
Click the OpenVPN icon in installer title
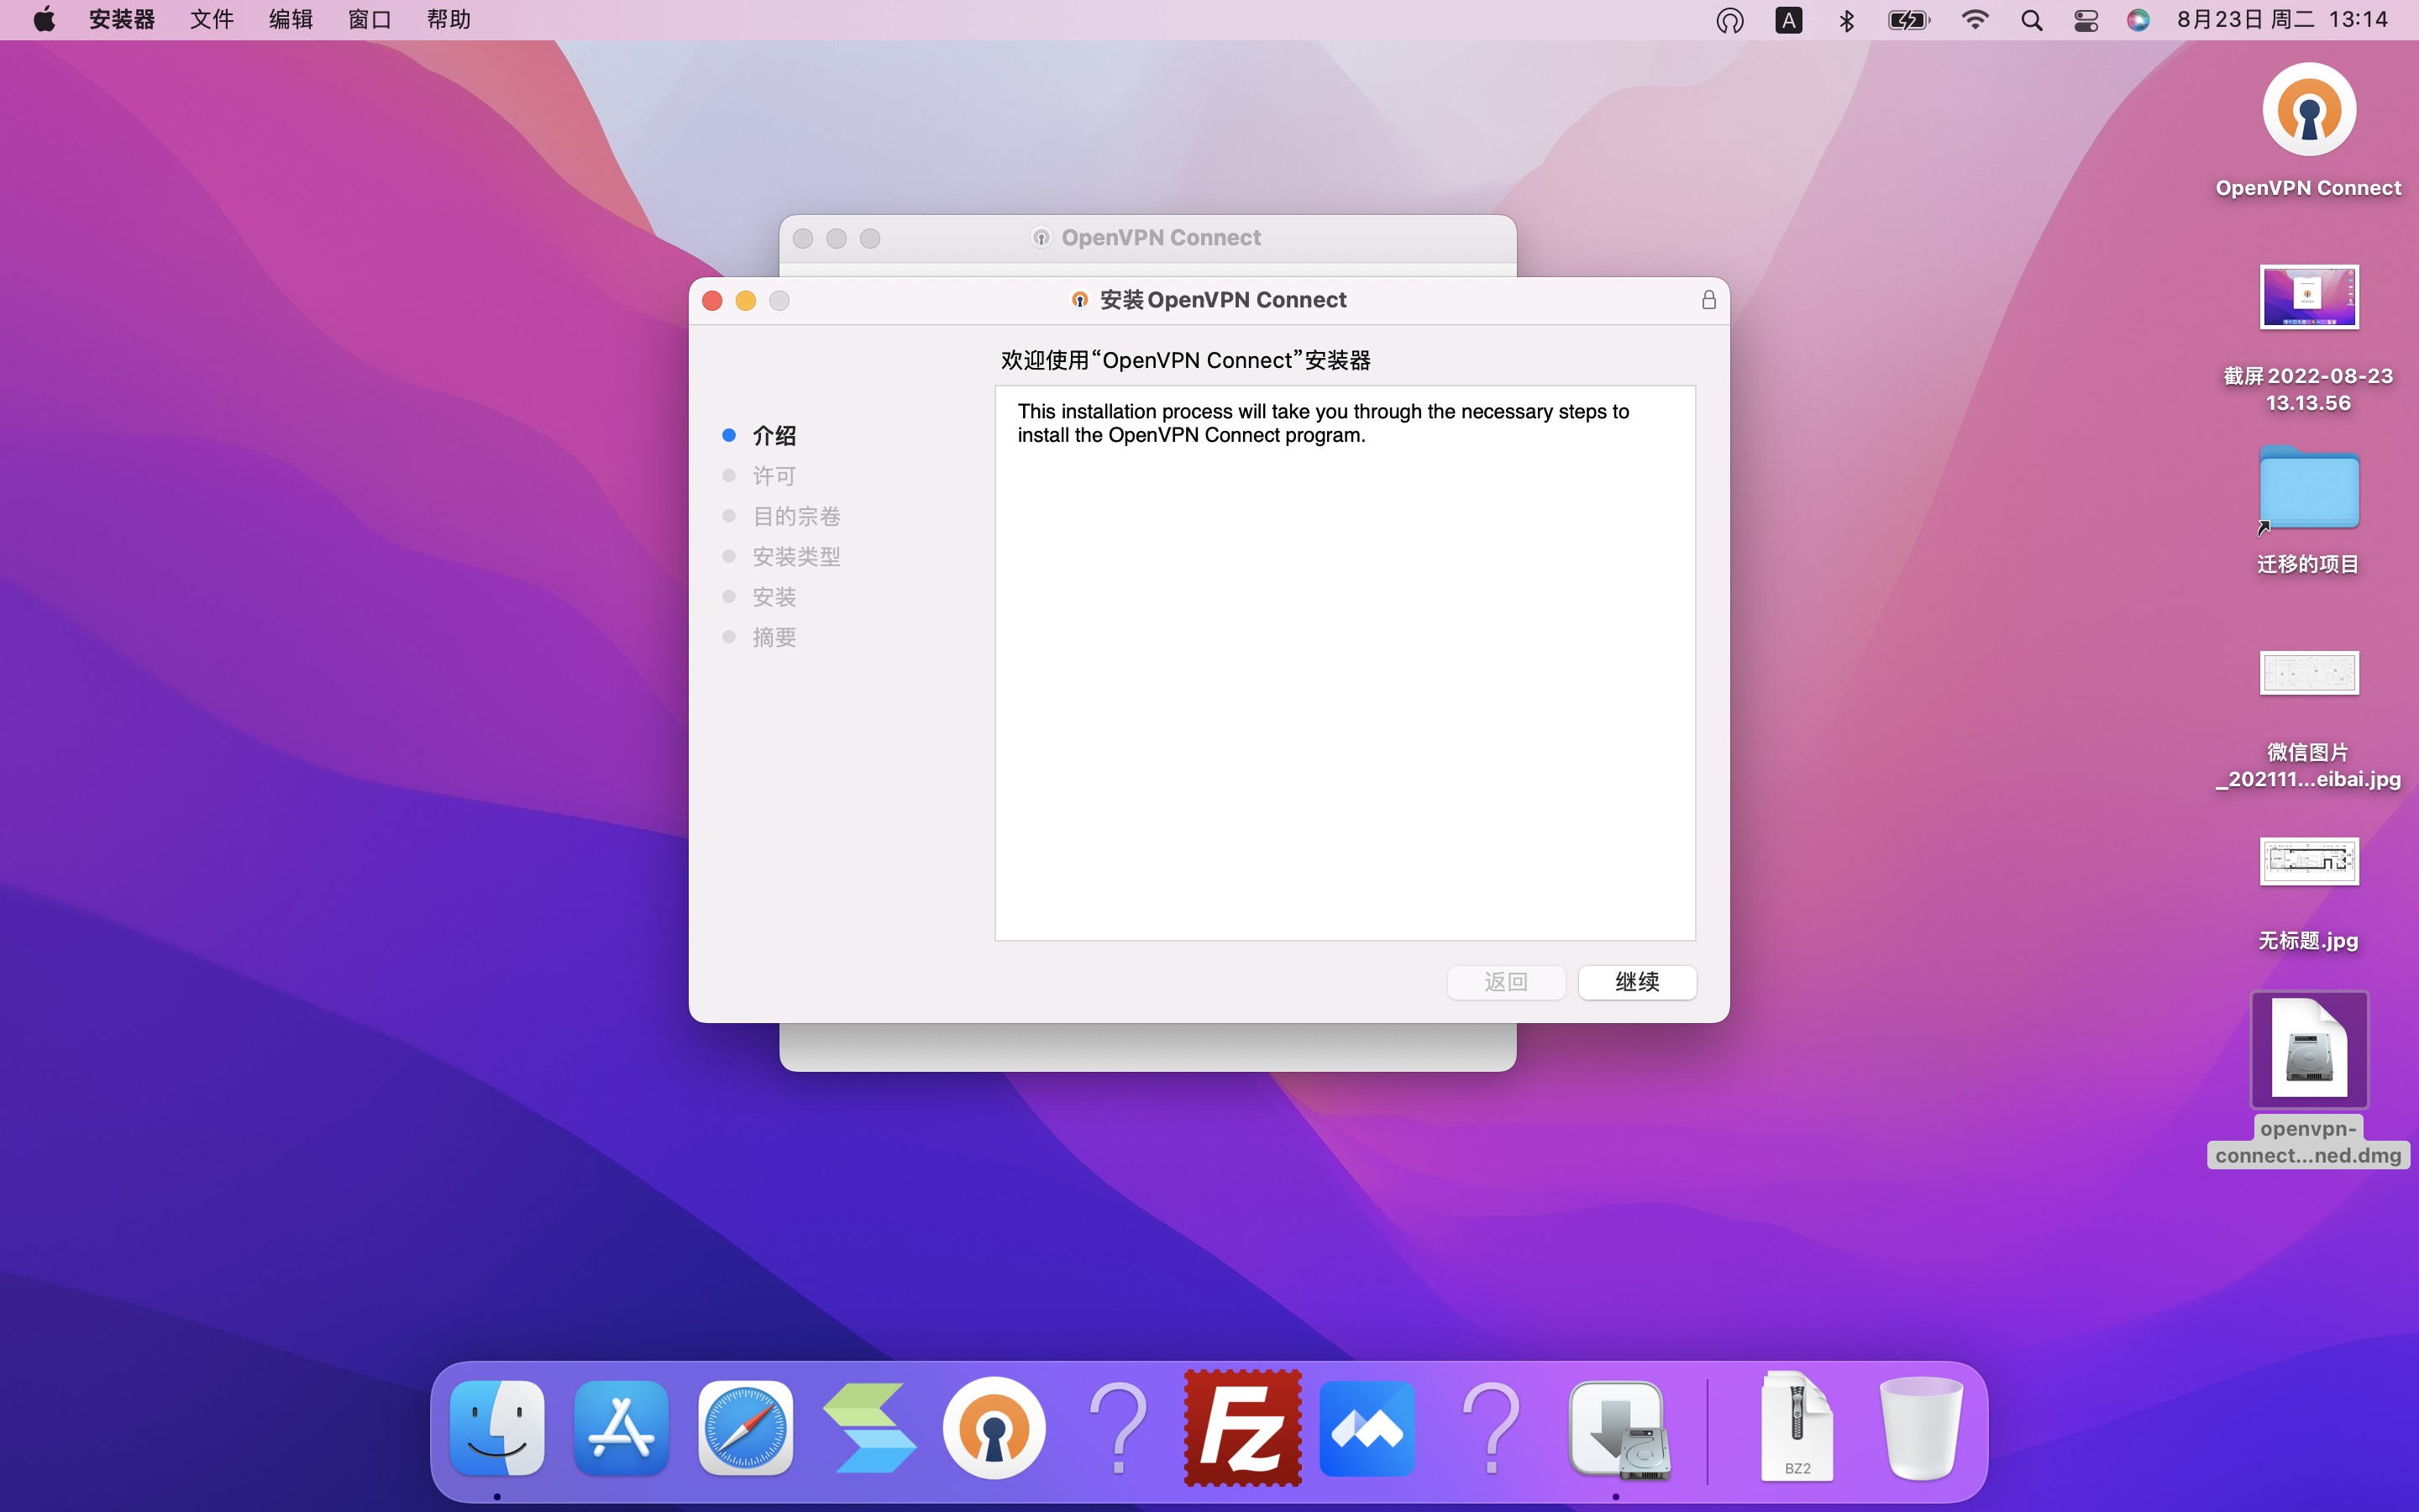[x=1079, y=300]
